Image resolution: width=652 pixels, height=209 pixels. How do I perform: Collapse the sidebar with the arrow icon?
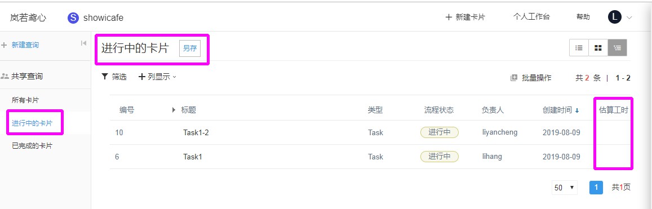click(x=83, y=43)
